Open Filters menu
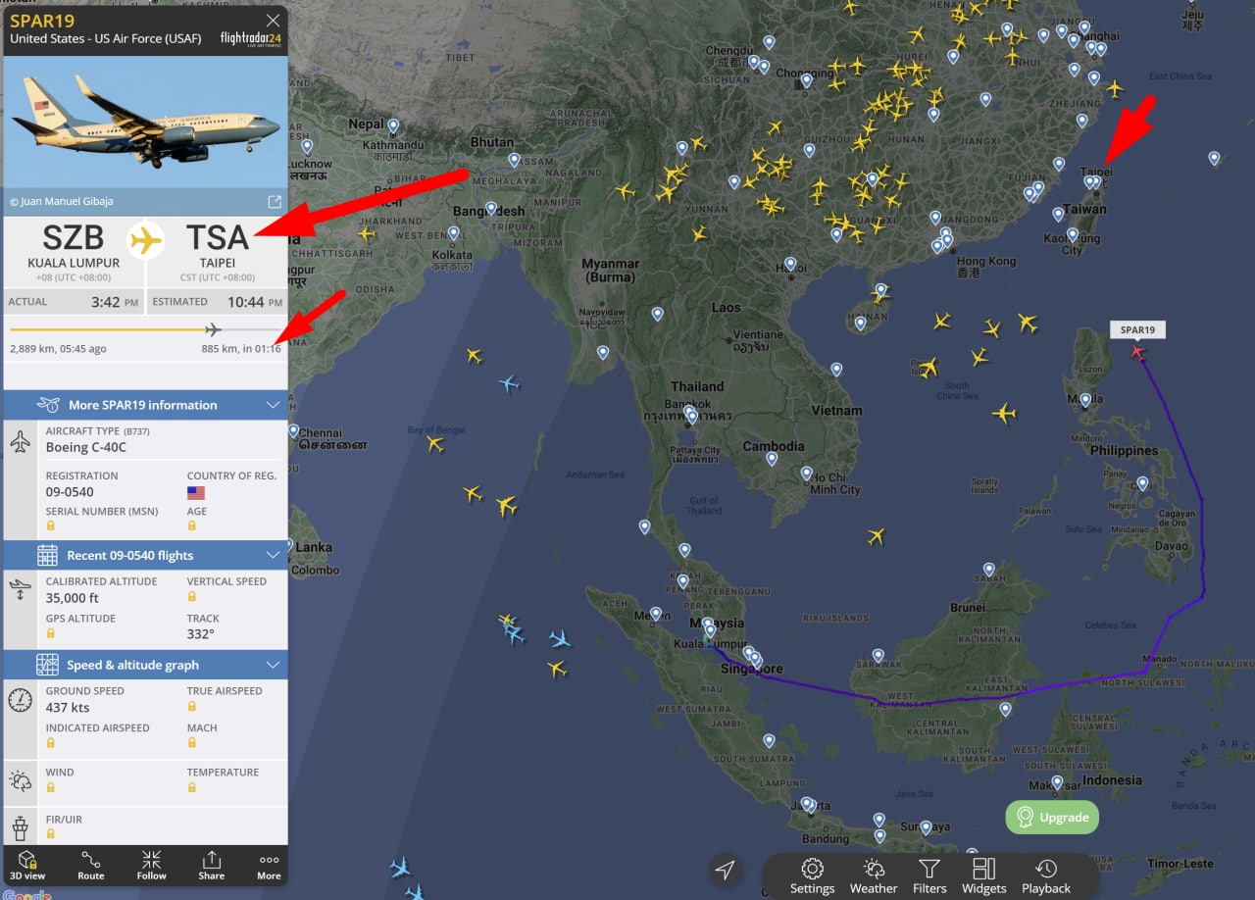 pos(929,875)
